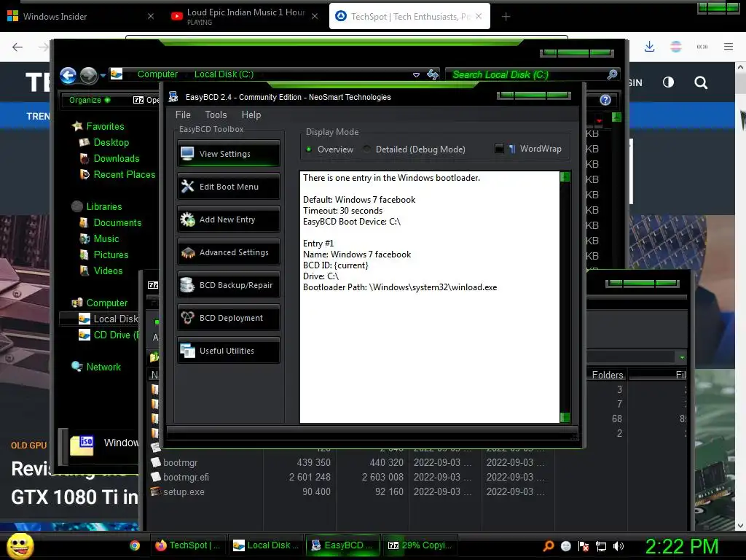The width and height of the screenshot is (746, 560).
Task: Click the overview text box scrollbar up arrow
Action: 565,177
